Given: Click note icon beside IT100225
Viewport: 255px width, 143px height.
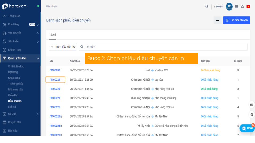Looking at the screenshot, I should coord(61,117).
